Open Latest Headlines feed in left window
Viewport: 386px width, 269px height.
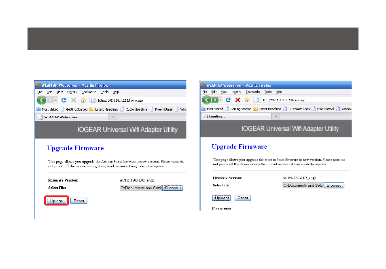[x=104, y=109]
